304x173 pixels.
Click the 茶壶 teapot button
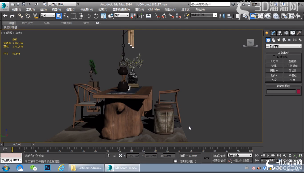coord(274,80)
